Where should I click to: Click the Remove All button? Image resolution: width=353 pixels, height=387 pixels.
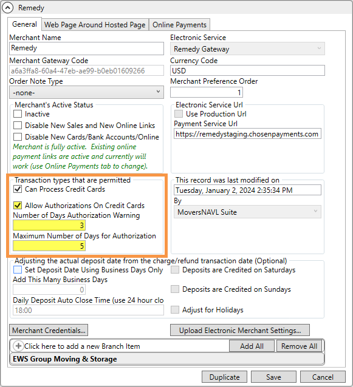click(299, 346)
